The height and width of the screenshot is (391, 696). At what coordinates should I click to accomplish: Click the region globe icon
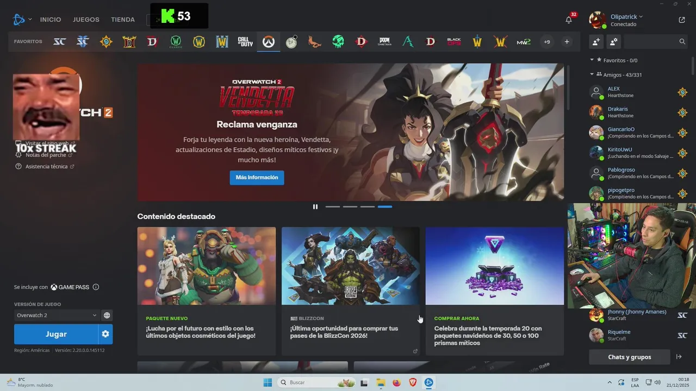click(107, 315)
